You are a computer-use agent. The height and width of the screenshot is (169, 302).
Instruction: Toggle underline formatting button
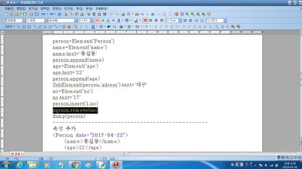108,21
